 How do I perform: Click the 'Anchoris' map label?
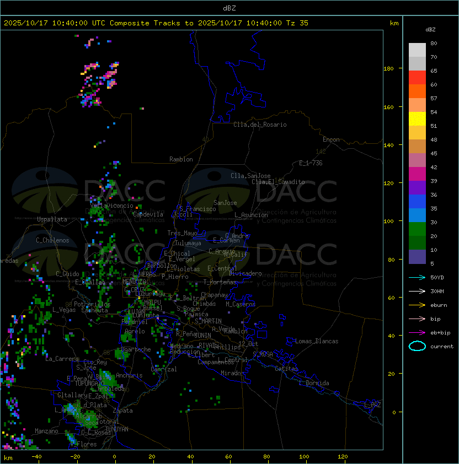coord(129,375)
